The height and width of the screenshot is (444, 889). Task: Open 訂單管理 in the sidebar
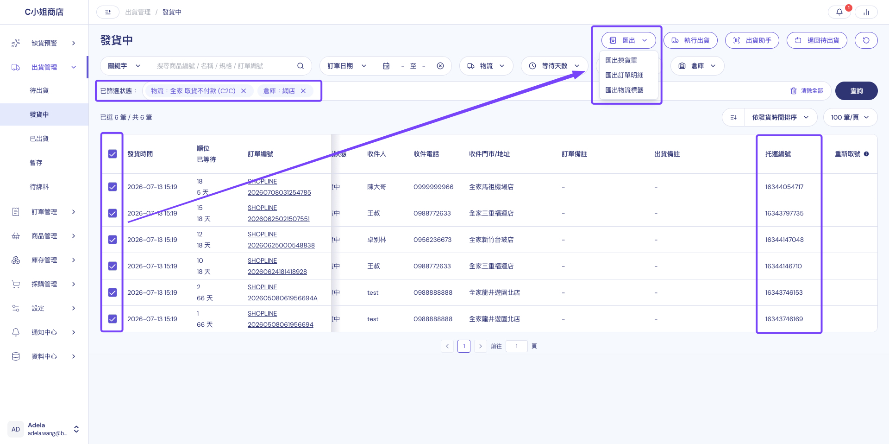click(44, 212)
